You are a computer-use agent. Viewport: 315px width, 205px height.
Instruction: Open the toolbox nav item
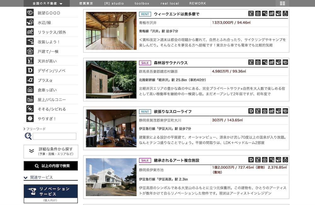point(142,3)
